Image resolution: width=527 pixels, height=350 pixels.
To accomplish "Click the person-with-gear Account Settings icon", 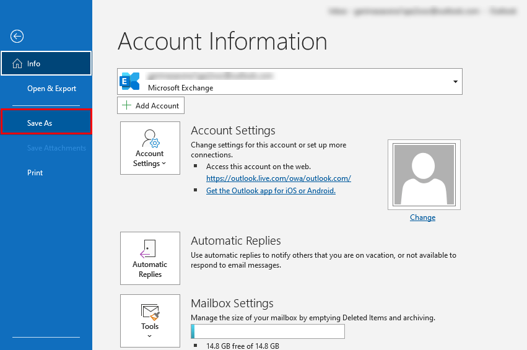I will (150, 139).
